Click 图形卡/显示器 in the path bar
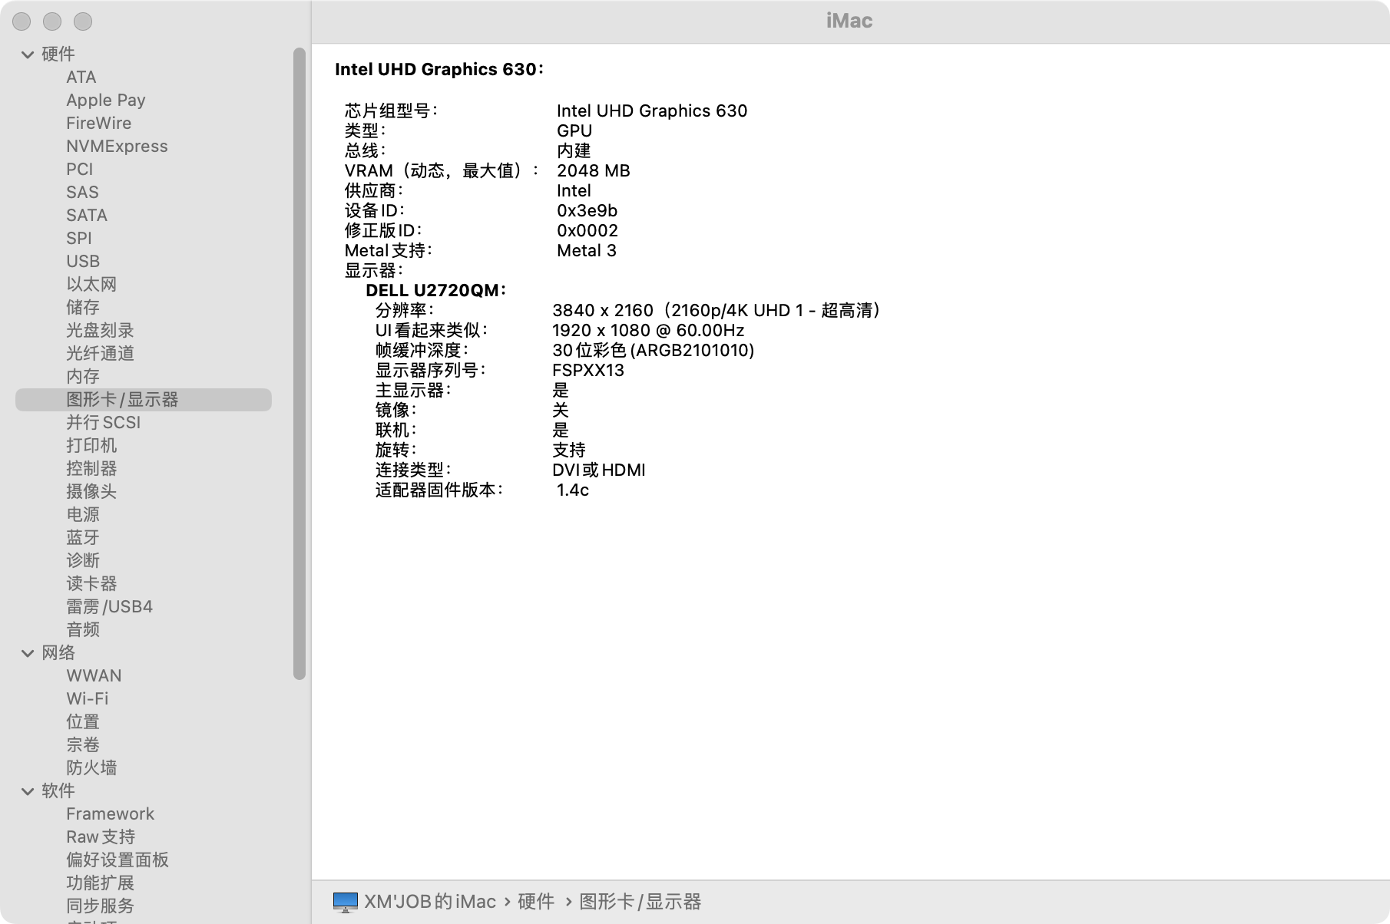The height and width of the screenshot is (924, 1390). (x=640, y=902)
